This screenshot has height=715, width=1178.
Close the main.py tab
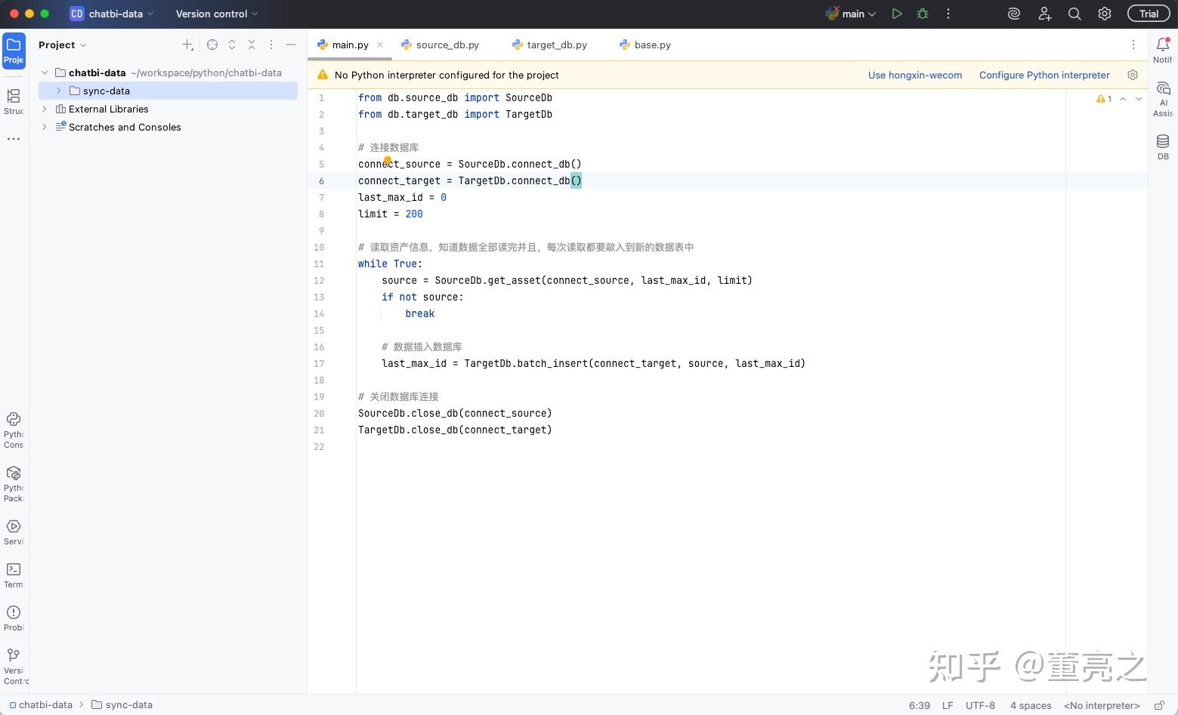(380, 45)
